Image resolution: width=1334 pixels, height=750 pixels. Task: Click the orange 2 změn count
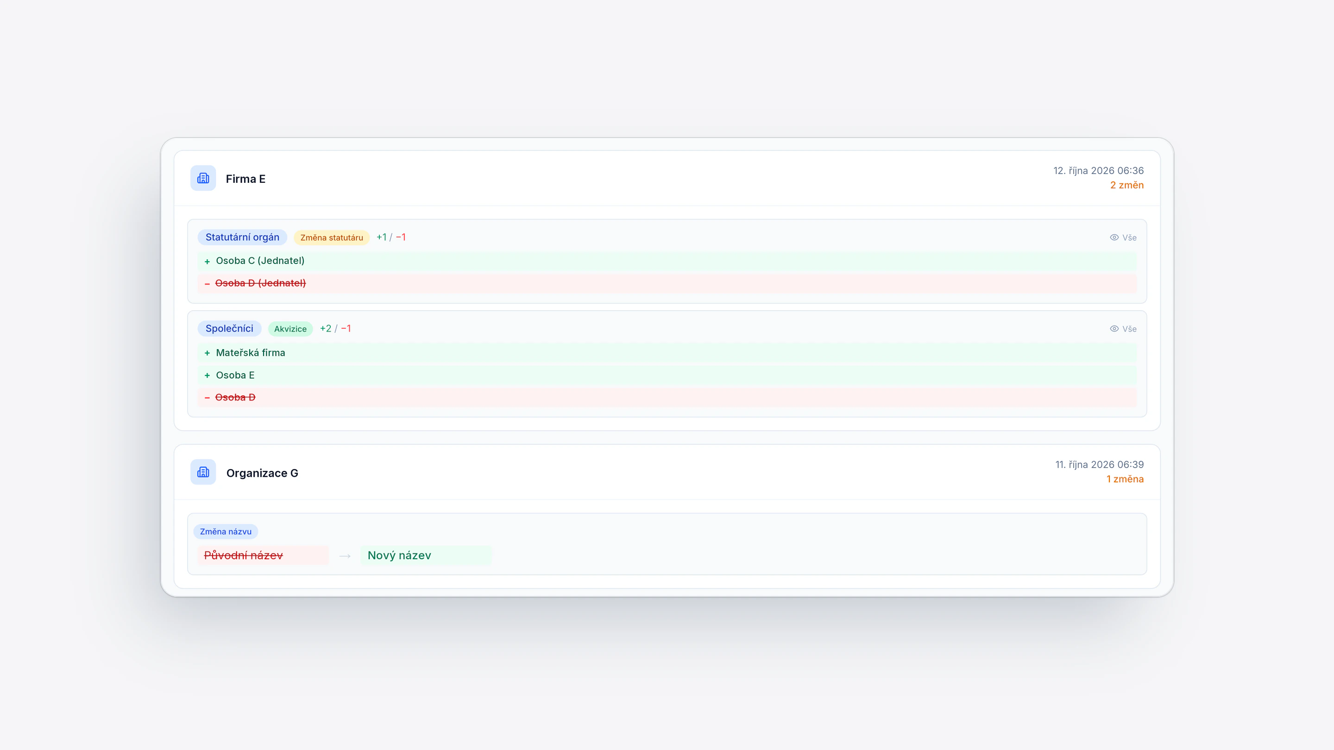[x=1127, y=185]
